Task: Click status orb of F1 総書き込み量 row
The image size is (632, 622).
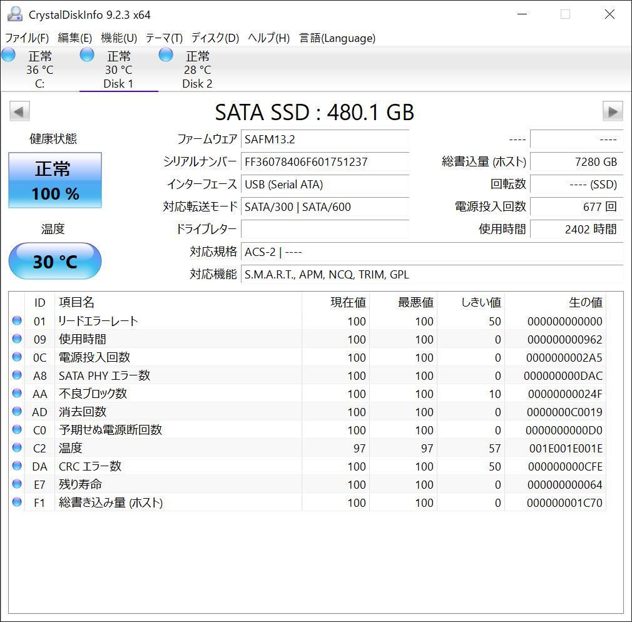Action: (17, 502)
